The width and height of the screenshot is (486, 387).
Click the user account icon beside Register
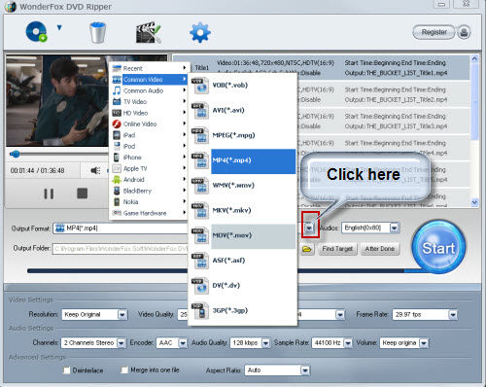(464, 32)
